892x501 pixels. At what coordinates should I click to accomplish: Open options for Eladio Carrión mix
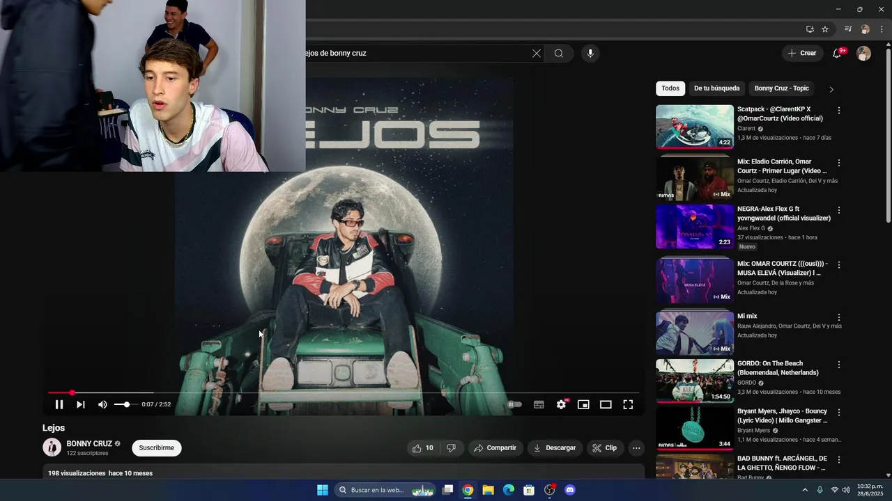click(x=839, y=163)
